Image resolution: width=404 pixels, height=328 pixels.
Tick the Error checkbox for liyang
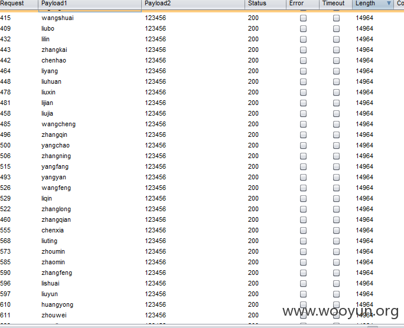pos(303,71)
